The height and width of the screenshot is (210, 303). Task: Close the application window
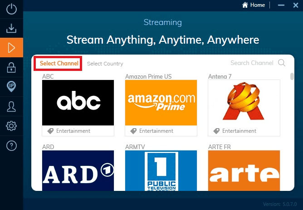296,5
